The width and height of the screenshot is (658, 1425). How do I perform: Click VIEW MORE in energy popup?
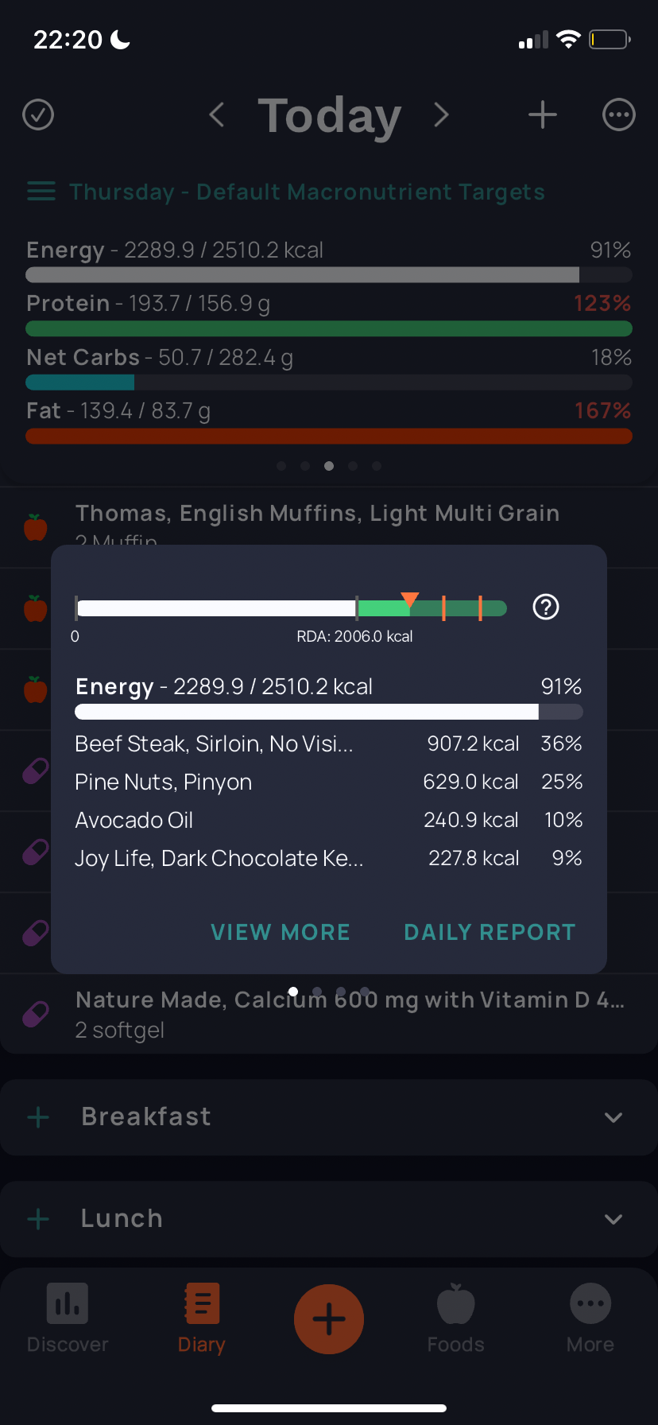[x=281, y=932]
